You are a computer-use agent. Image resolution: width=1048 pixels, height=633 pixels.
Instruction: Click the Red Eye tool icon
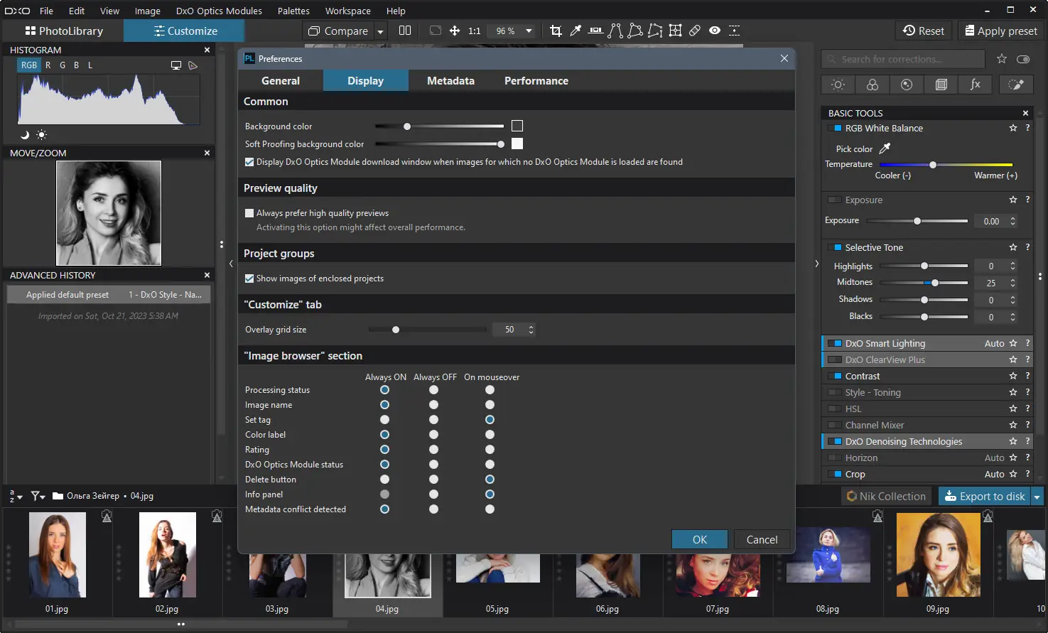715,31
